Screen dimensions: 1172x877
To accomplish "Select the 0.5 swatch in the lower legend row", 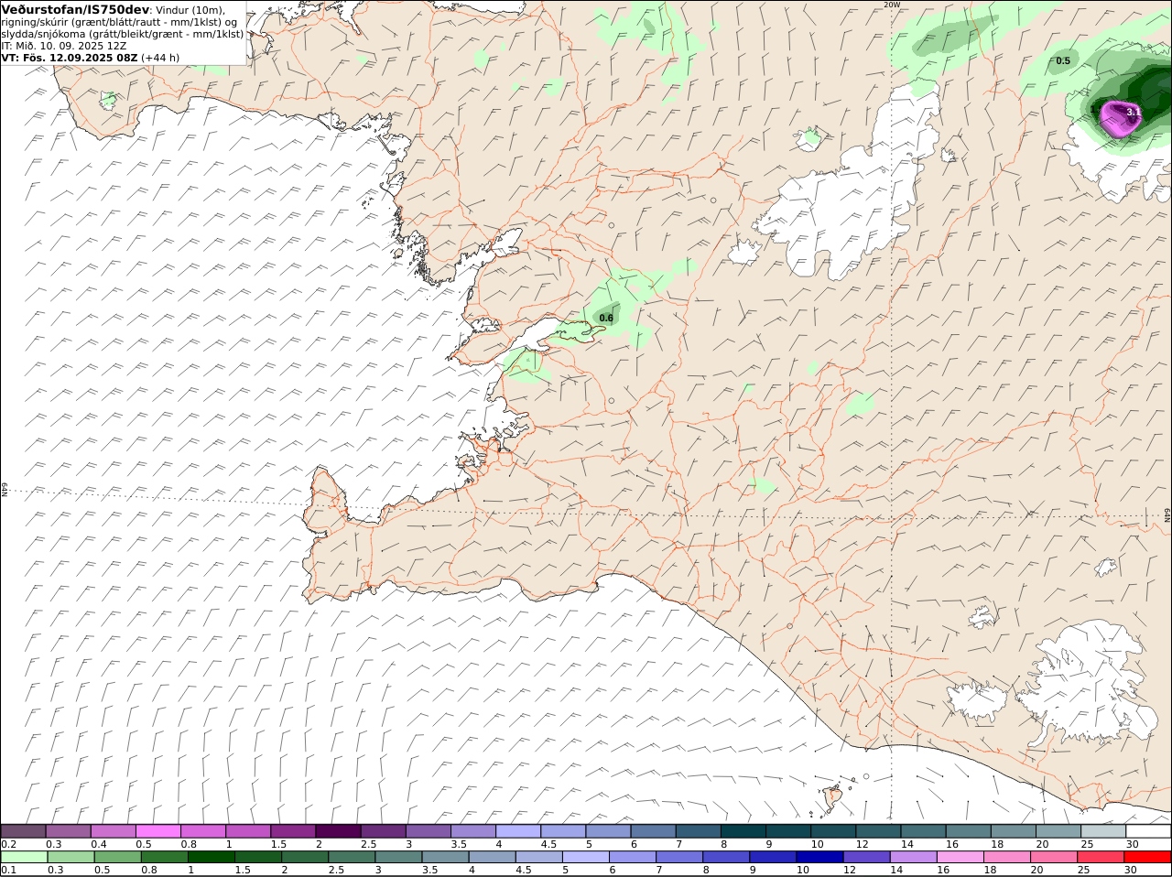I will [116, 857].
